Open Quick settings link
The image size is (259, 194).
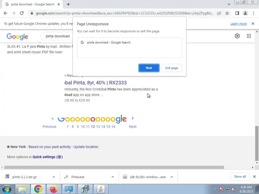point(48,157)
